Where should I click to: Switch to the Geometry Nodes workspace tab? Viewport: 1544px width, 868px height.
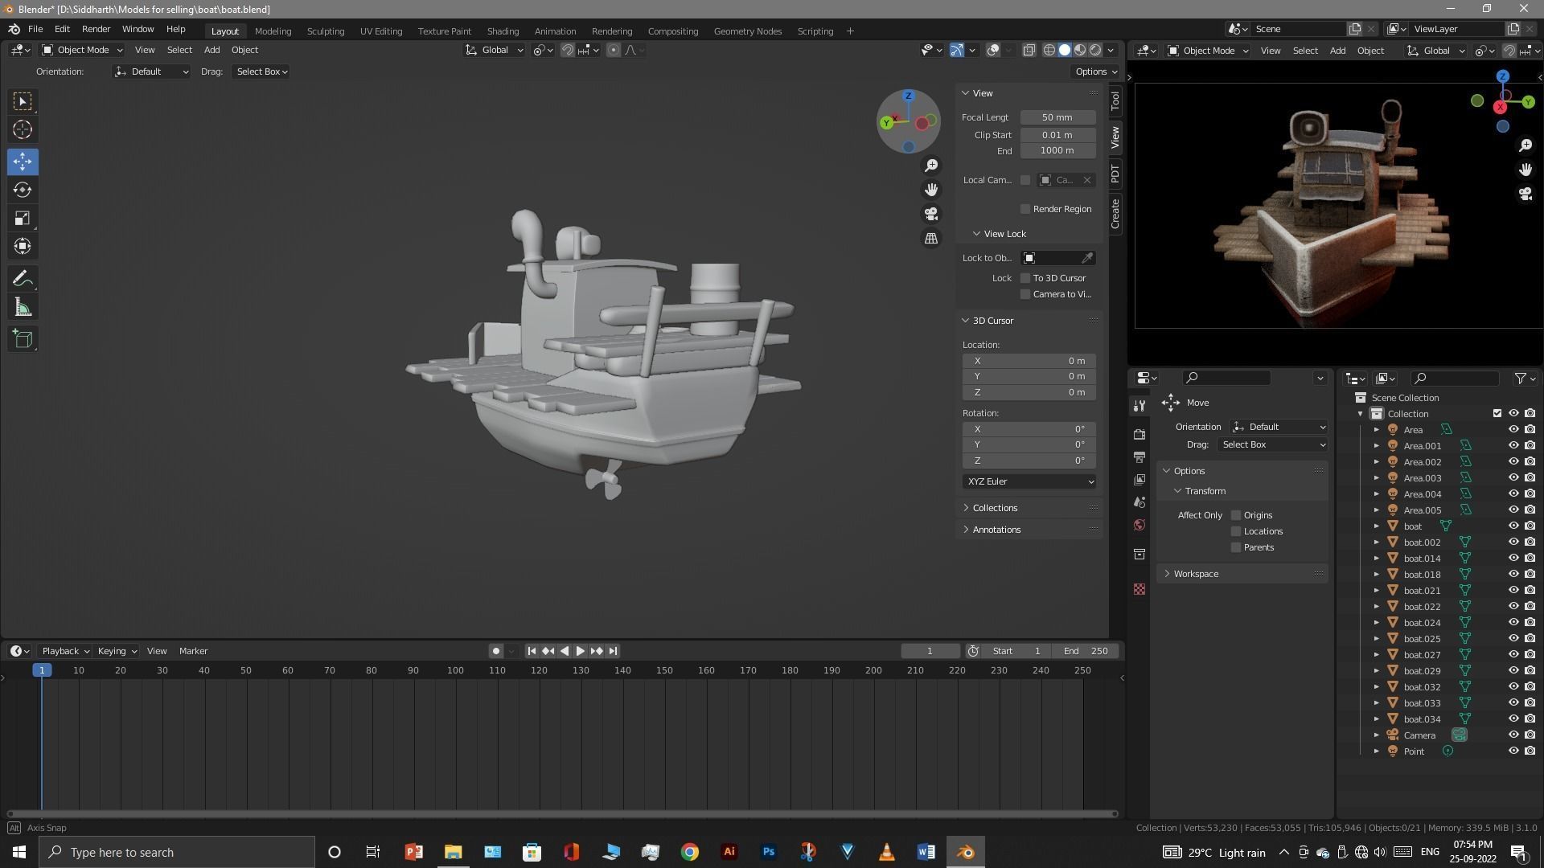(x=747, y=31)
